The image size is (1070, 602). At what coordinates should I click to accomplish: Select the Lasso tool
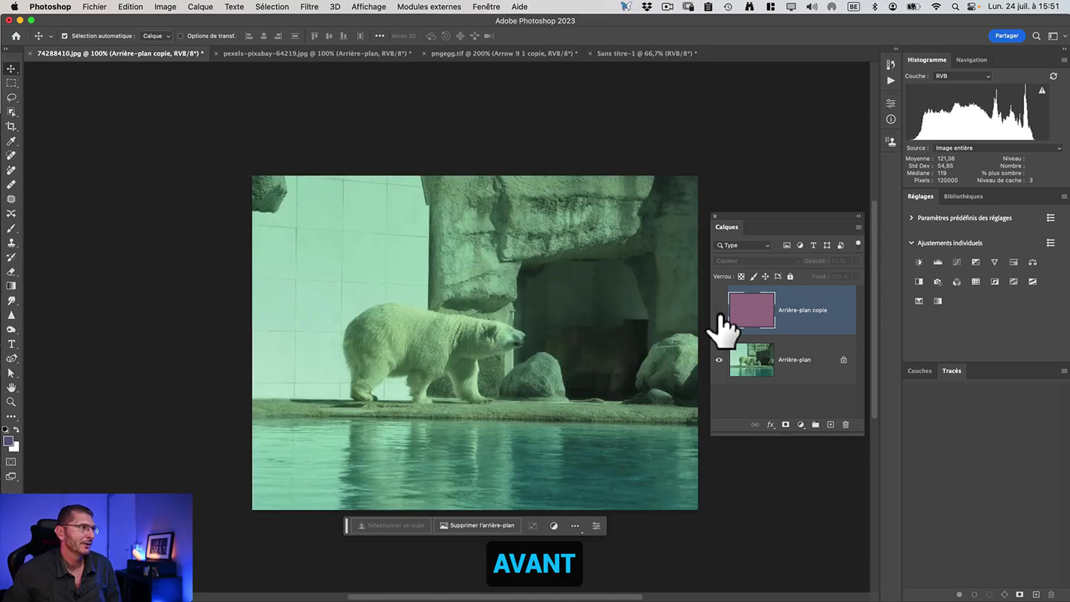click(x=11, y=98)
